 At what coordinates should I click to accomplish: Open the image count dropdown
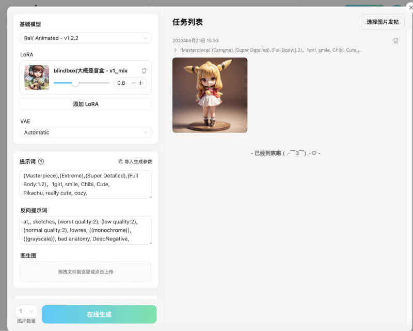pyautogui.click(x=26, y=311)
